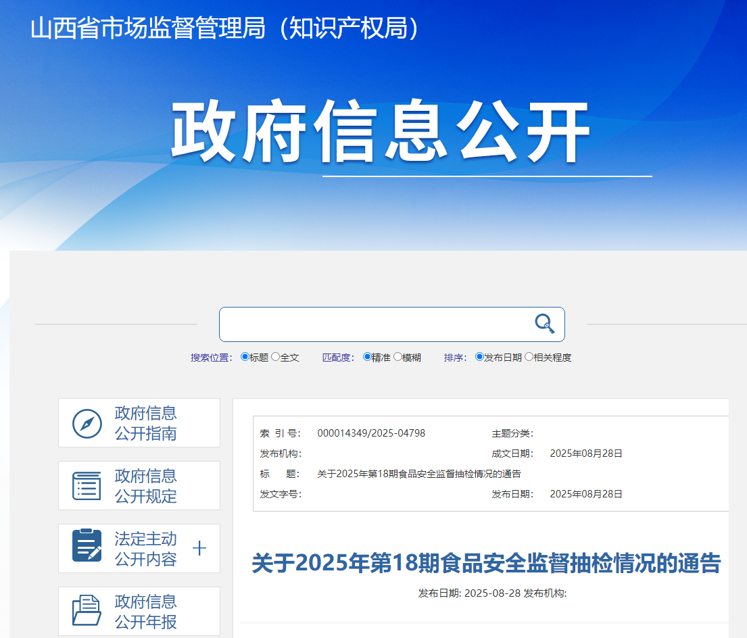
Task: Click the folder icon for 政府信息公开年报
Action: (x=87, y=611)
